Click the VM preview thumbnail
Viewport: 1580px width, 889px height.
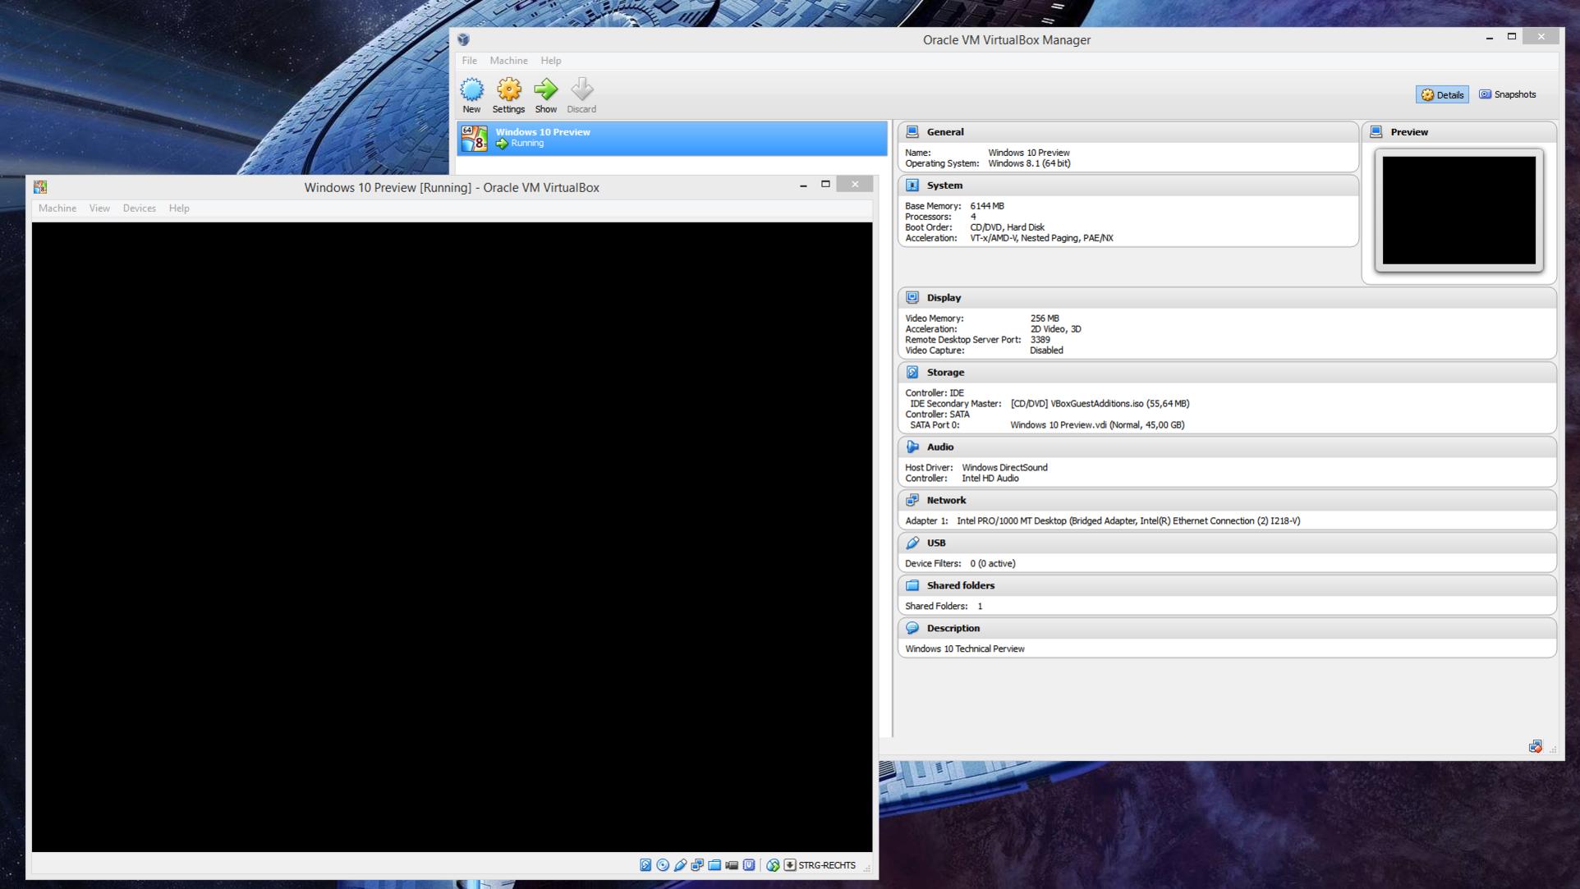[1458, 210]
